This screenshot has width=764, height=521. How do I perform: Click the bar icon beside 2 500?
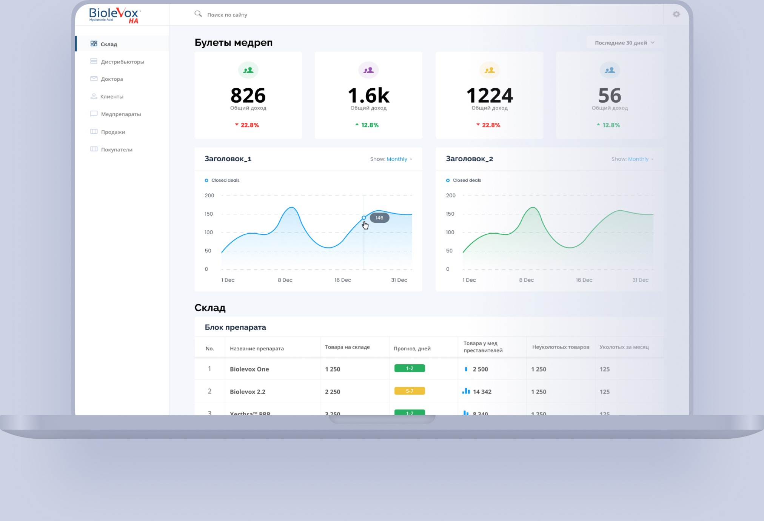[466, 369]
